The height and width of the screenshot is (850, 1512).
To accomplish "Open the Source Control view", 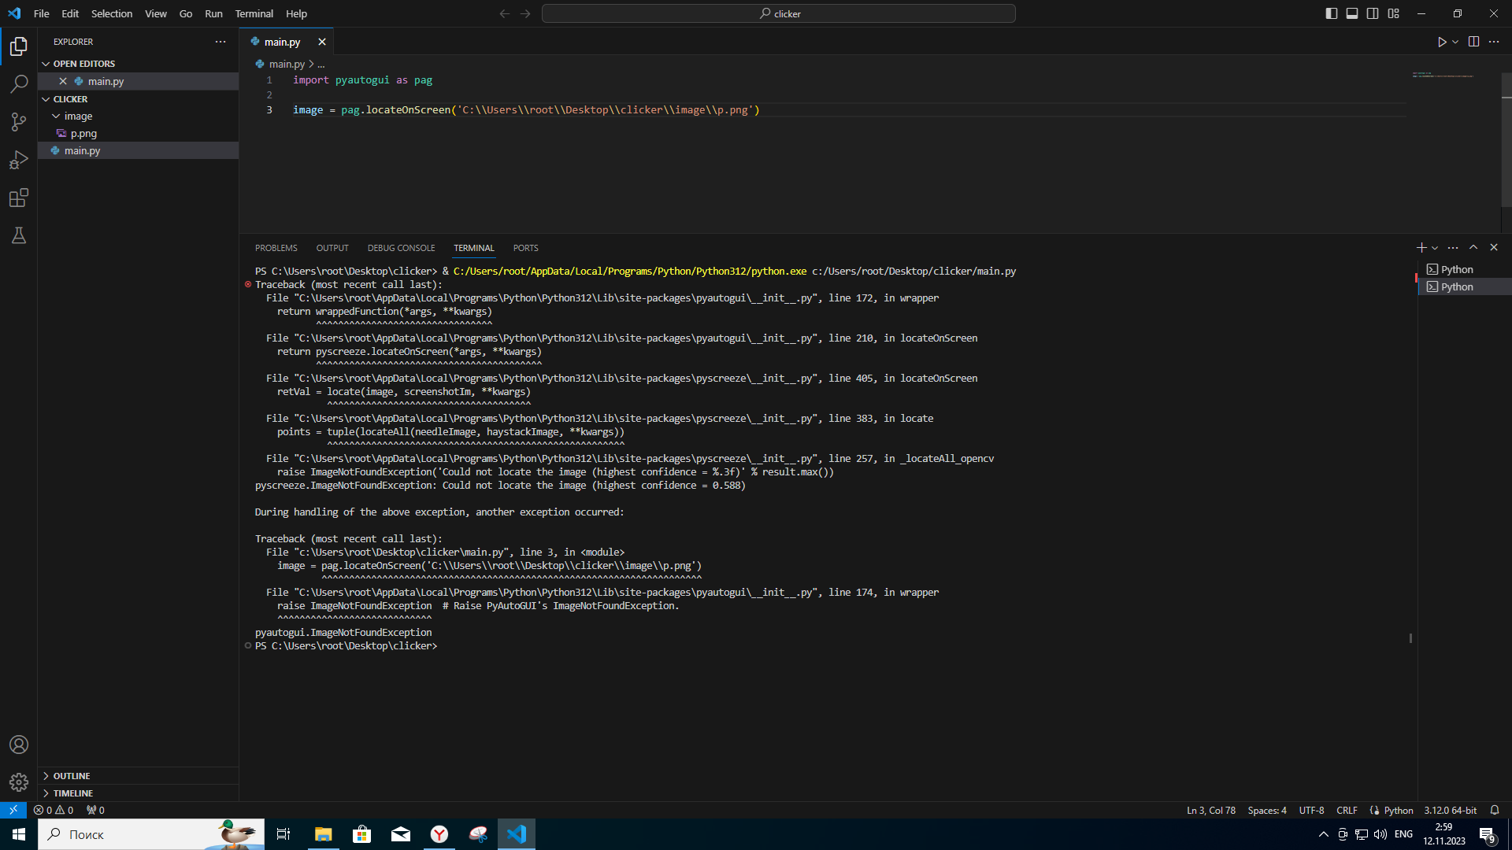I will tap(19, 121).
